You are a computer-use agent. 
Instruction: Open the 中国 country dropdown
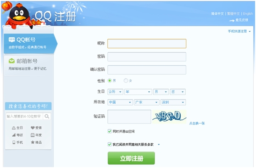click(120, 102)
